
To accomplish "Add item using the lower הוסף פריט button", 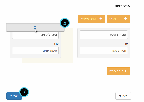I will point(118,71).
